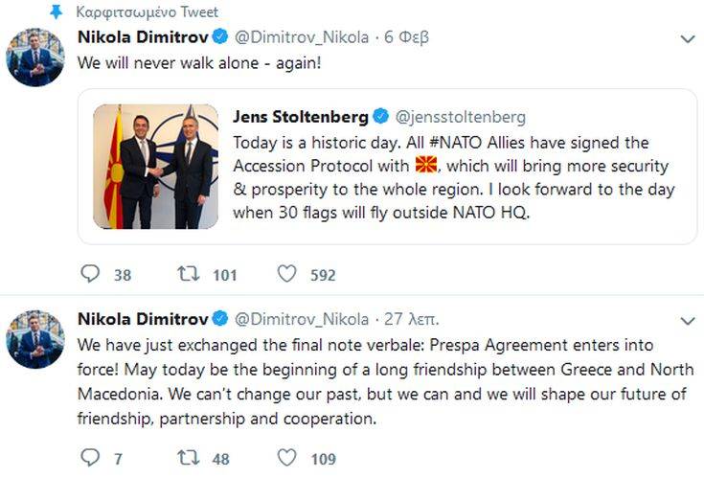
Task: Reply to the first tweet
Action: pyautogui.click(x=91, y=275)
